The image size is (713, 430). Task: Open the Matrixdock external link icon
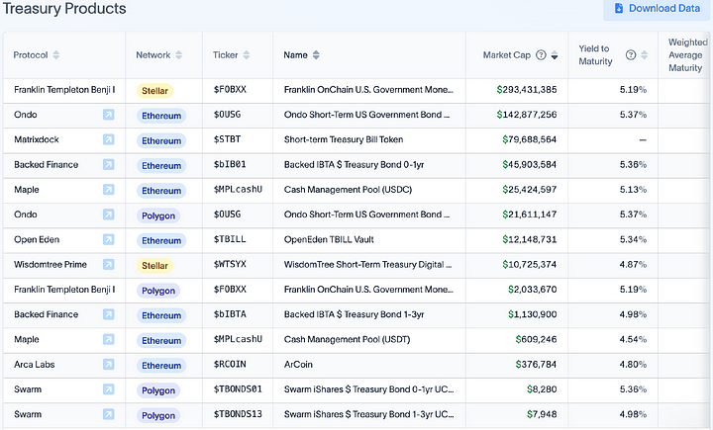pos(108,140)
